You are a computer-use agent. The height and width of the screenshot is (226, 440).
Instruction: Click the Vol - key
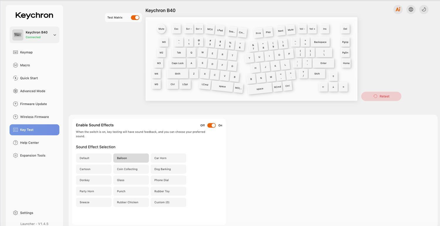(x=302, y=29)
